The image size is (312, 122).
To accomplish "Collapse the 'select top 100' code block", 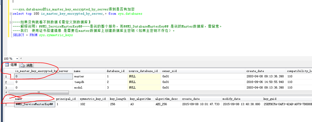I will 11,14.
